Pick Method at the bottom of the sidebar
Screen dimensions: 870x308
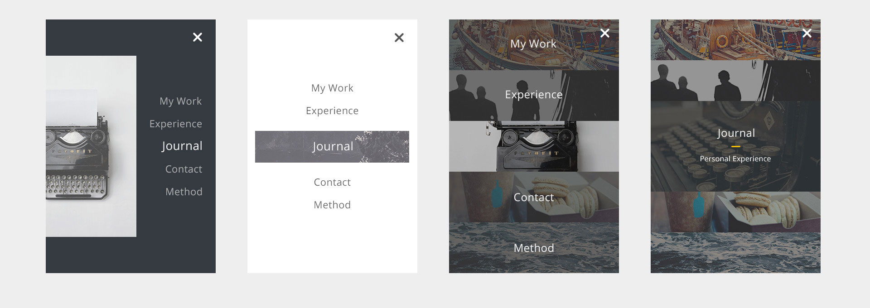(x=184, y=191)
